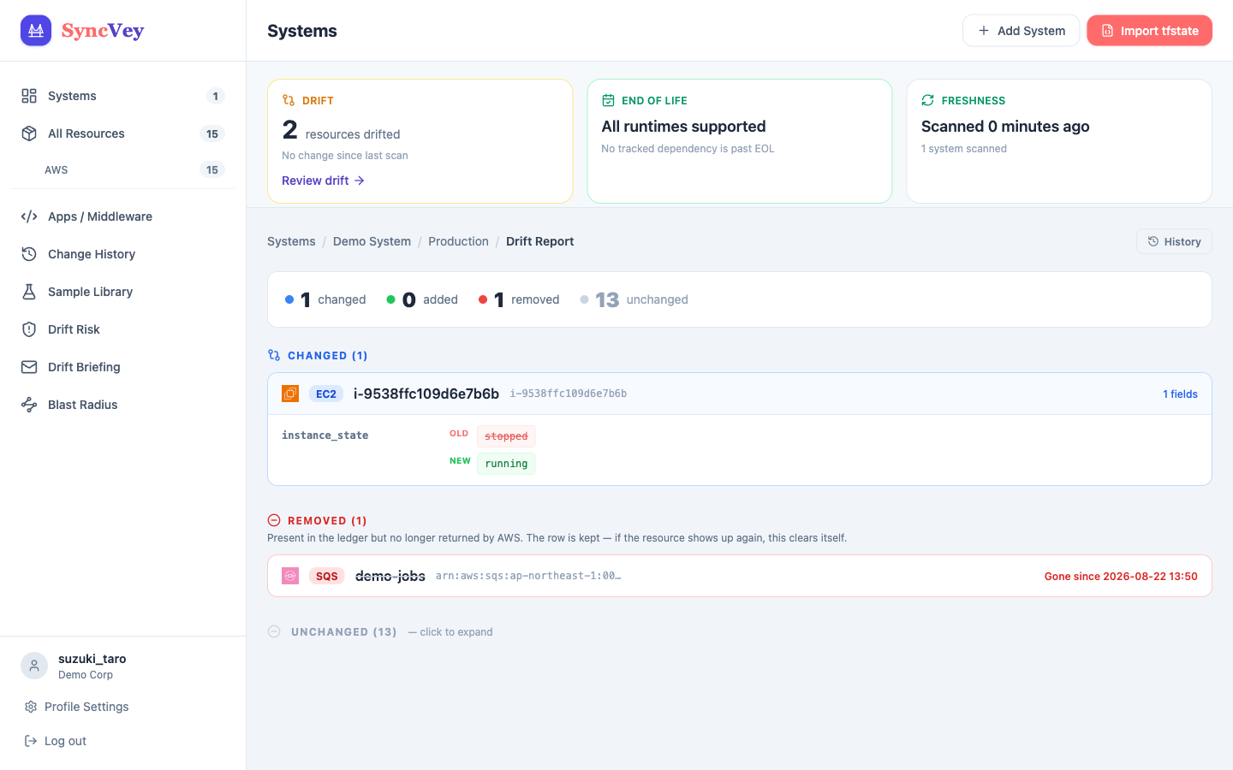
Task: Click the Drift Risk shield icon
Action: click(x=29, y=329)
